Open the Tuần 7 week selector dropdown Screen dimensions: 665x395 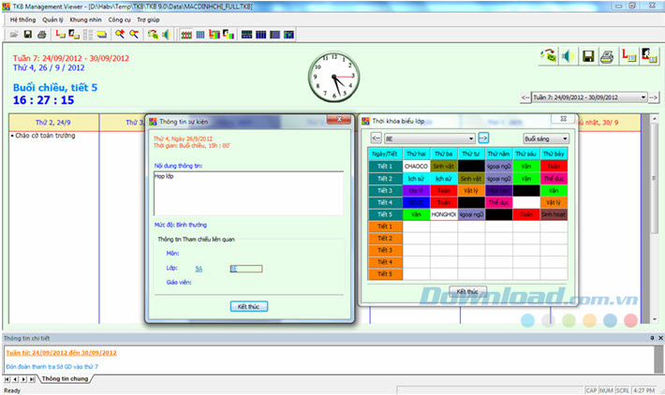click(643, 96)
